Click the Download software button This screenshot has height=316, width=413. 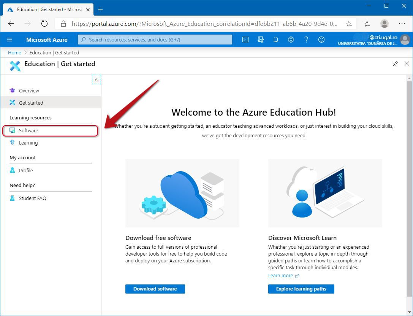pos(155,289)
